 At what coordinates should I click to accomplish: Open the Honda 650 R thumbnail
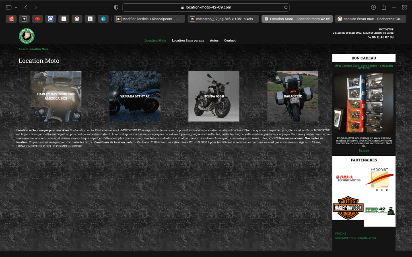[x=214, y=96]
